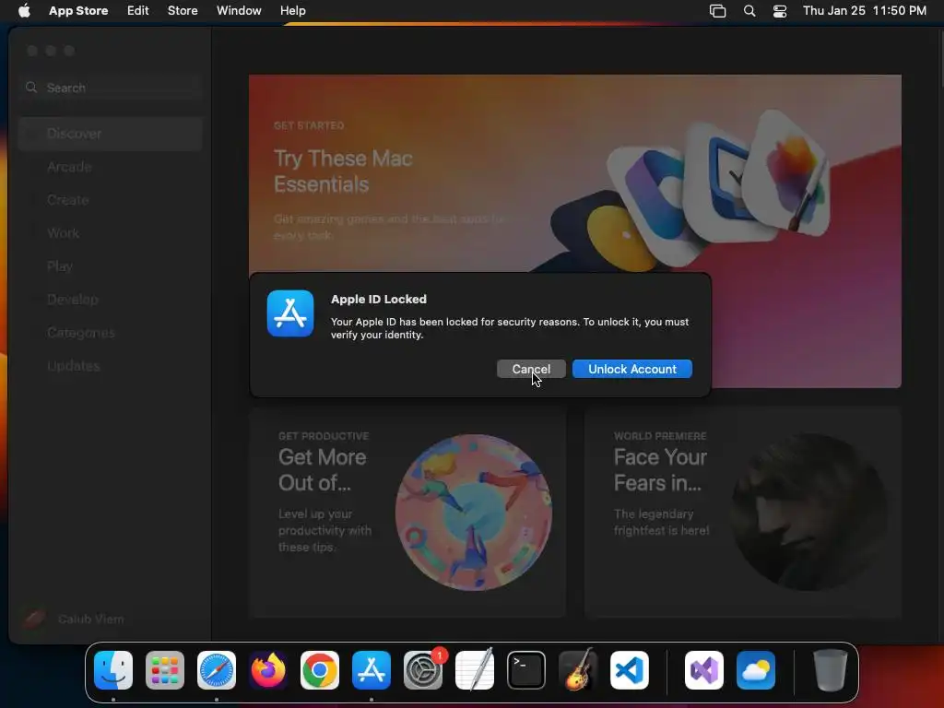Select Arcade in the sidebar
Screen dimensions: 944x708
(x=111, y=167)
